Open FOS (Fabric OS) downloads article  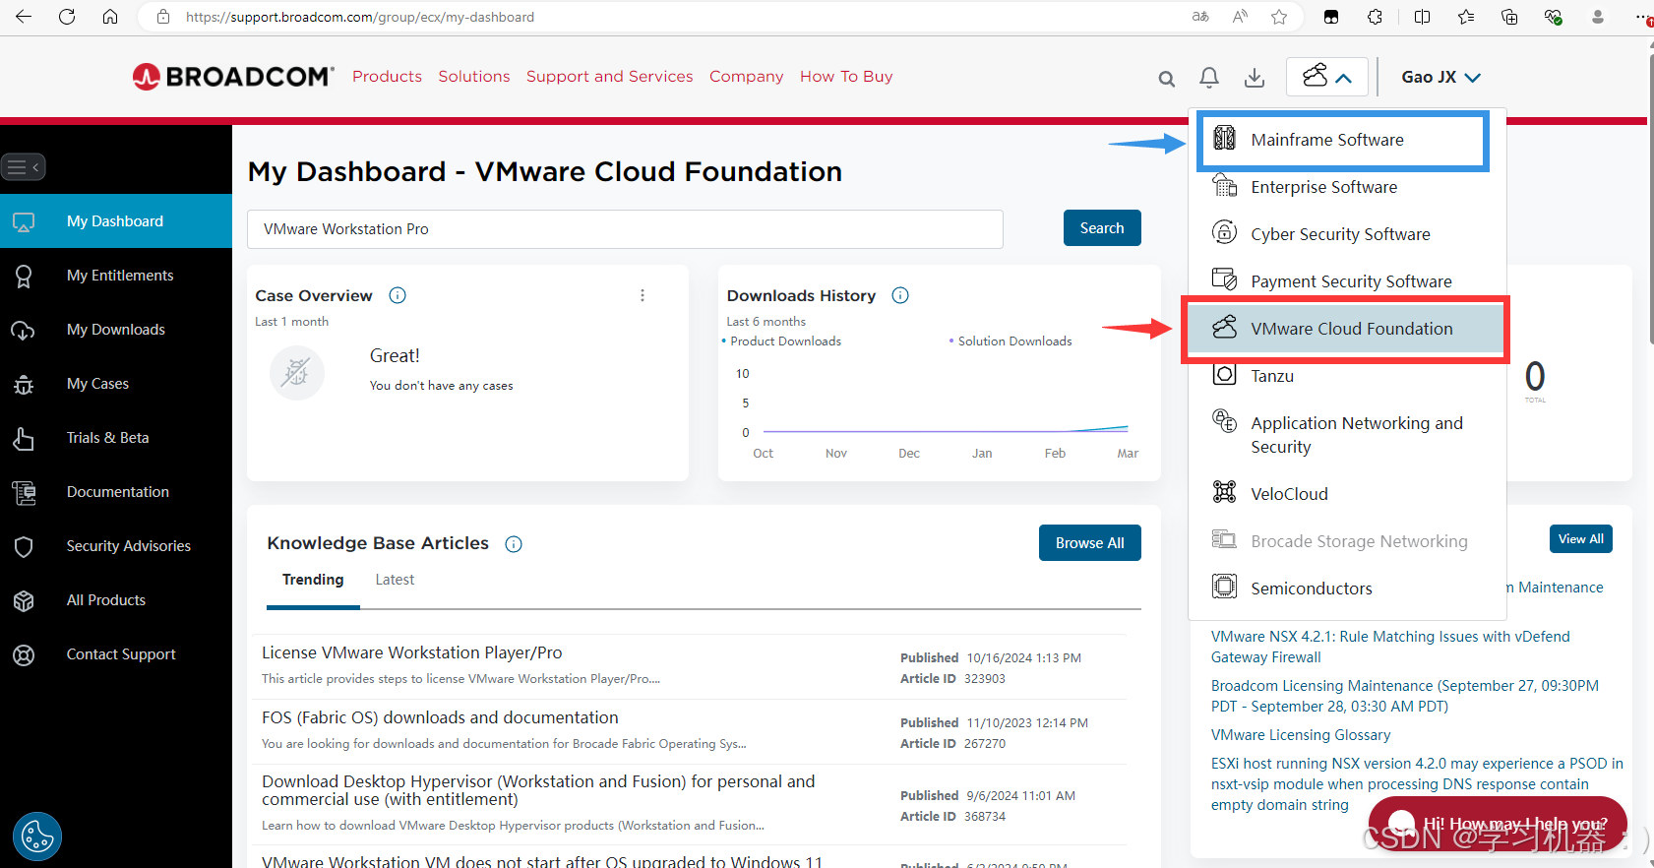pos(440,717)
